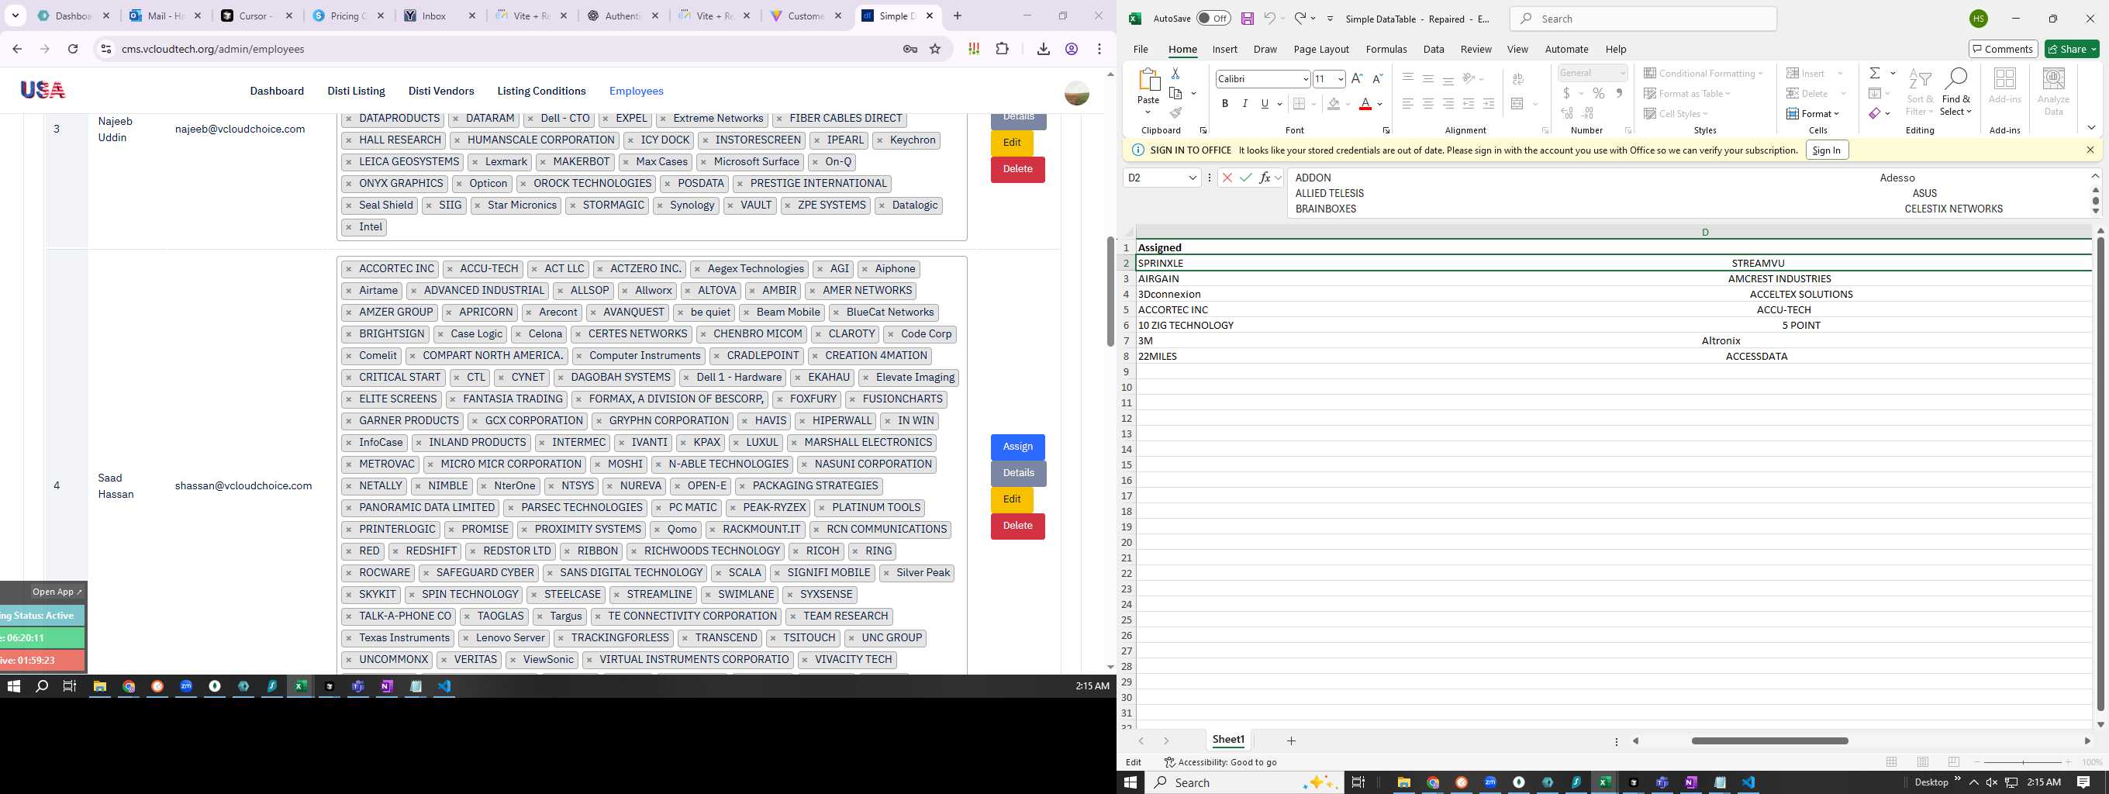
Task: Open the Calibri font name dropdown
Action: (1305, 79)
